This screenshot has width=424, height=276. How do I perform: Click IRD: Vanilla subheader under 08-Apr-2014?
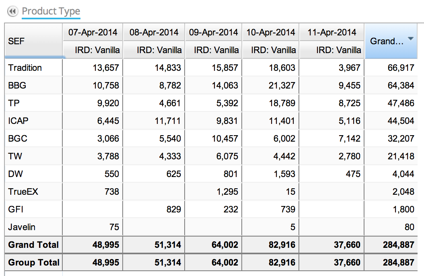(154, 50)
